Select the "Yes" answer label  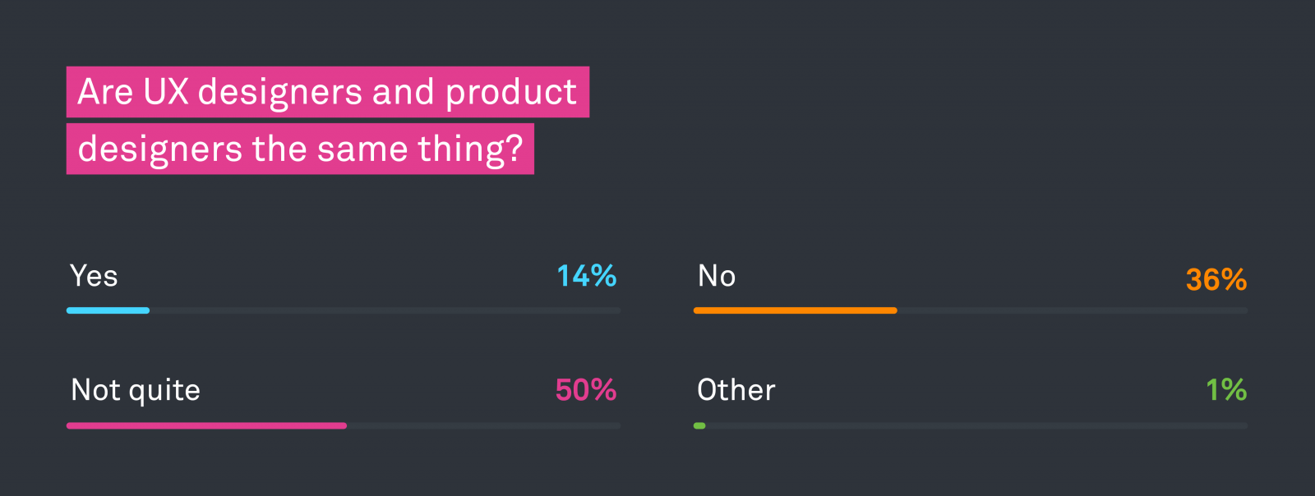(x=94, y=277)
